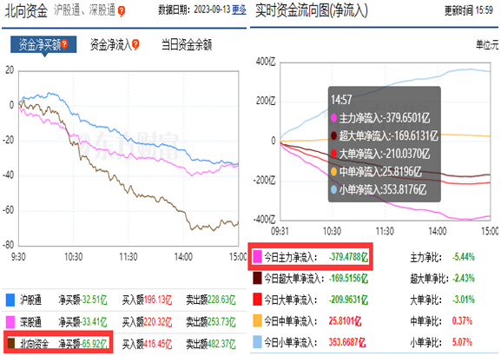
Task: Click the magenta 今日主力净流入 swatch
Action: pos(257,257)
